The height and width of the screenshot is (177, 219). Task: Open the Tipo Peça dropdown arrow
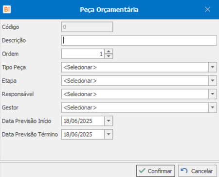[213, 67]
